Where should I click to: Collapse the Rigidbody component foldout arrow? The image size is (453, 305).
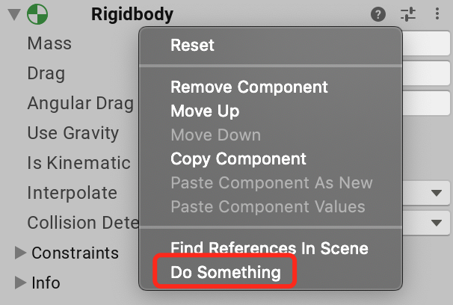pyautogui.click(x=14, y=14)
